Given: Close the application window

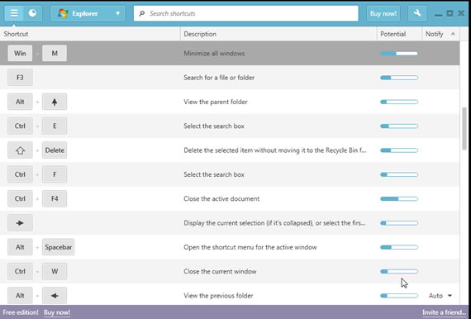Looking at the screenshot, I should (461, 13).
